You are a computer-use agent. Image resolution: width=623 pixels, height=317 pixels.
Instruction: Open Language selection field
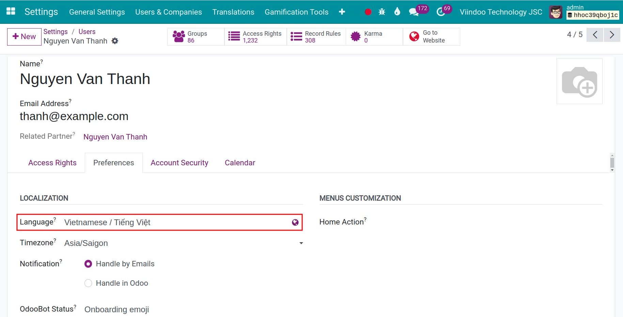[x=176, y=222]
